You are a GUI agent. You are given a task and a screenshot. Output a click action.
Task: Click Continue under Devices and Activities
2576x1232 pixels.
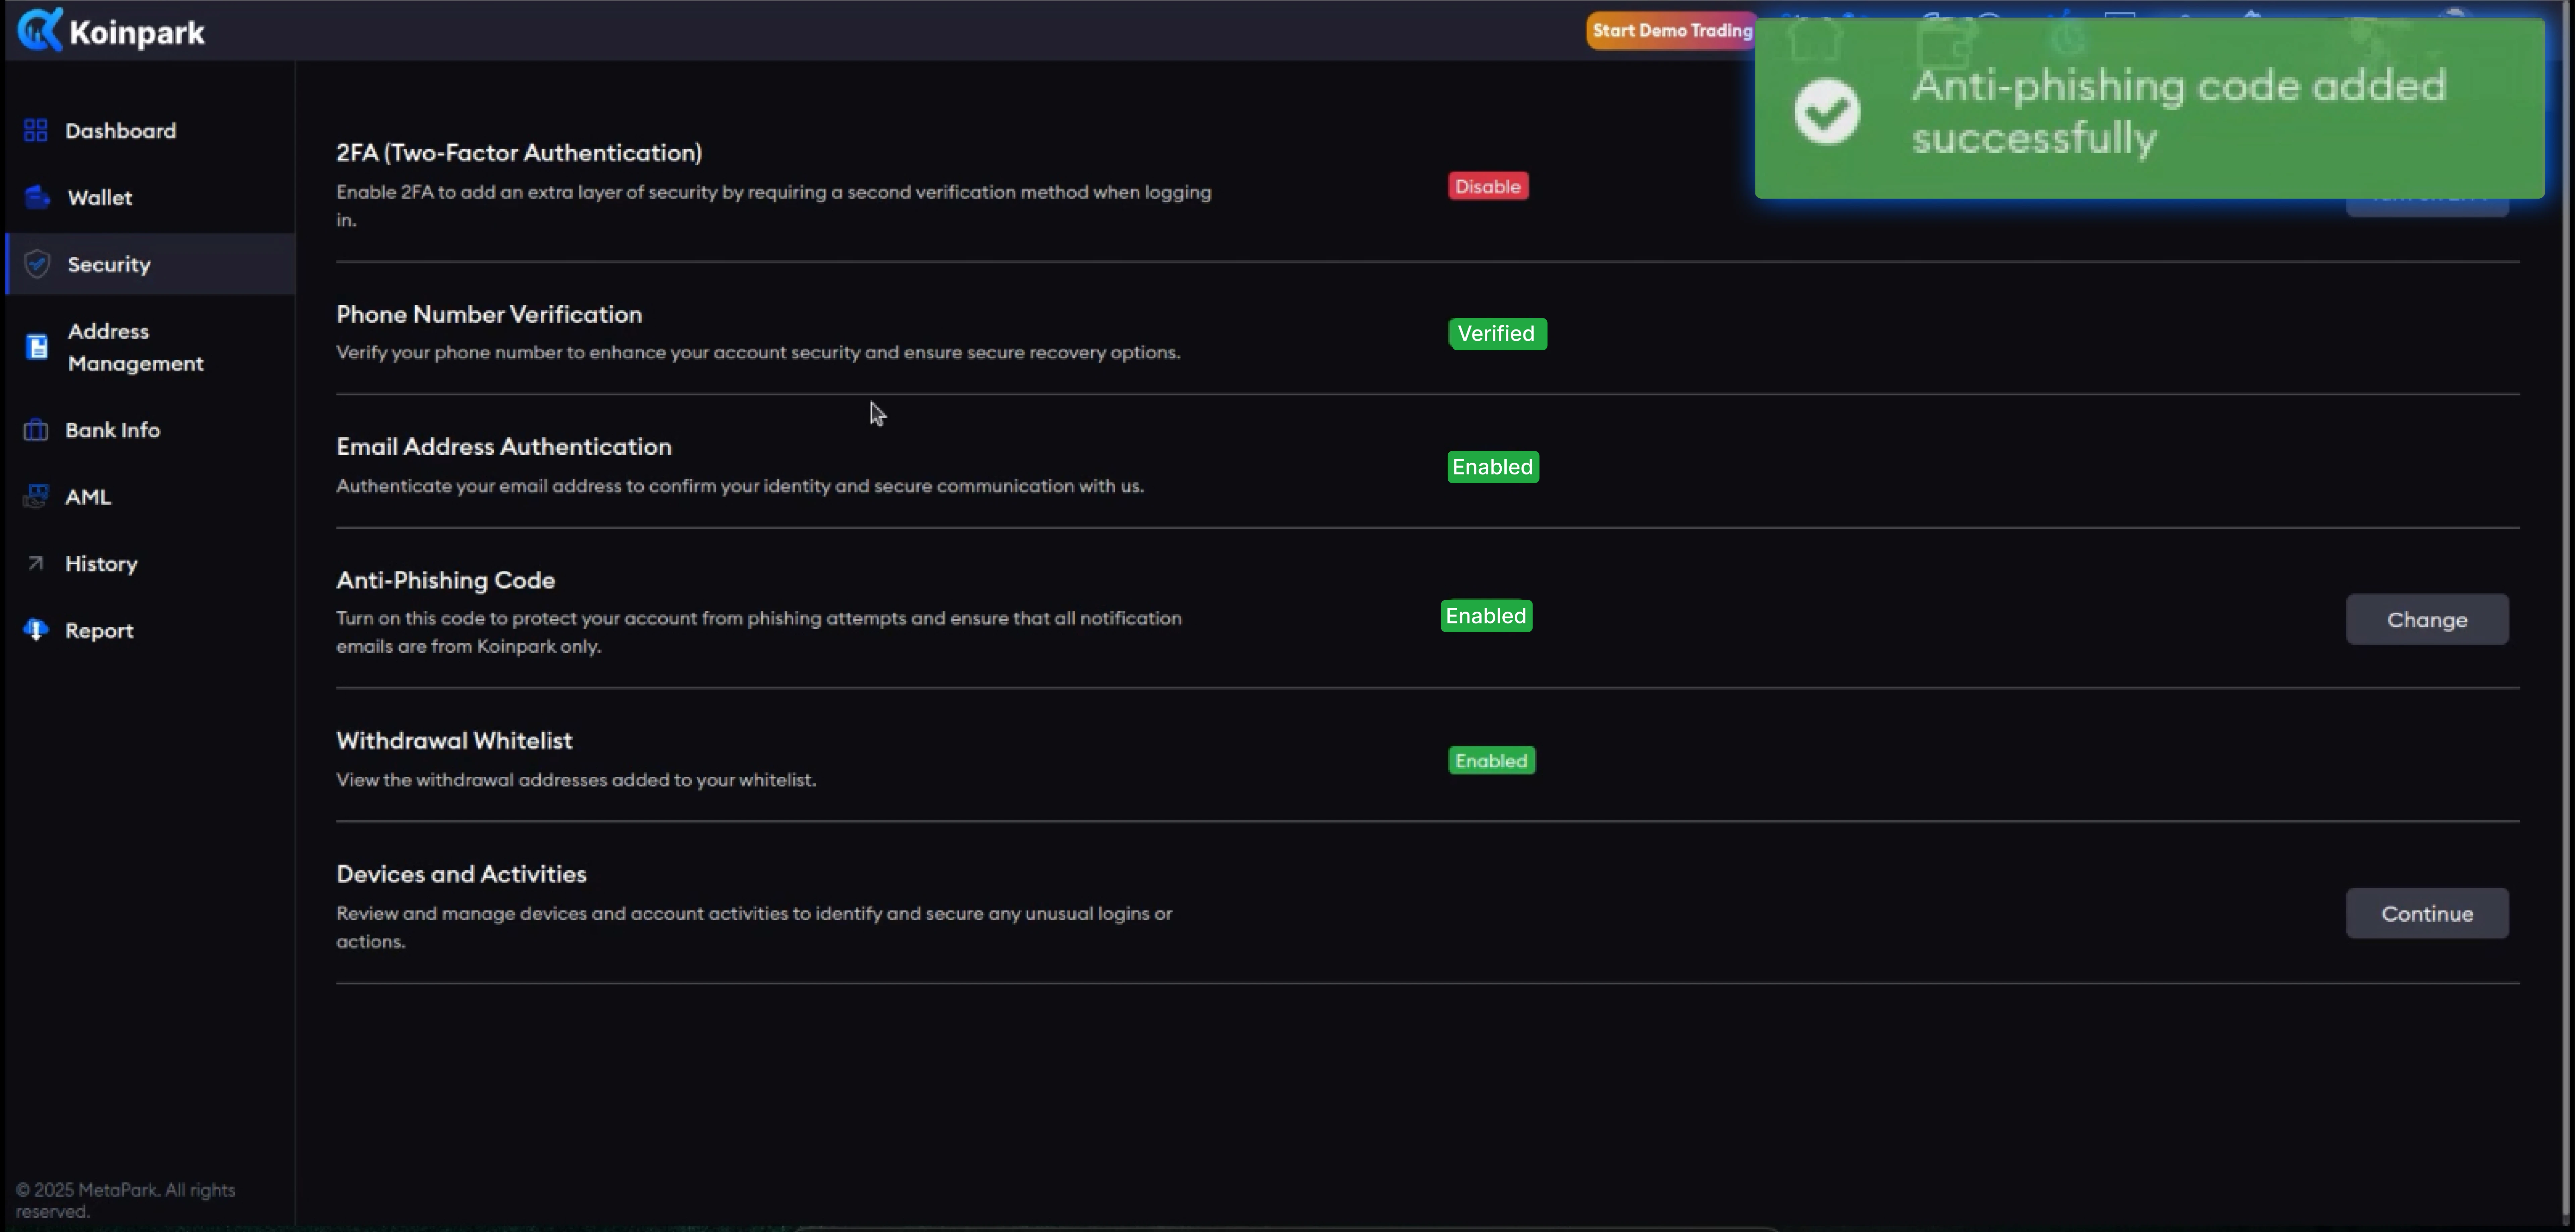(2427, 913)
